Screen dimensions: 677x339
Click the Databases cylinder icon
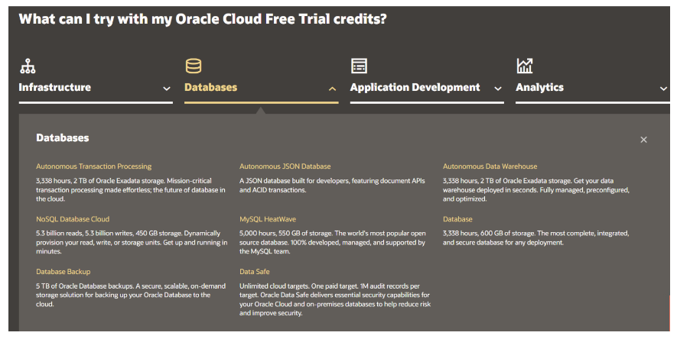(x=194, y=66)
